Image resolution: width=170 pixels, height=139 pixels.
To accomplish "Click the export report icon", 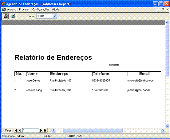I will [x=13, y=16].
